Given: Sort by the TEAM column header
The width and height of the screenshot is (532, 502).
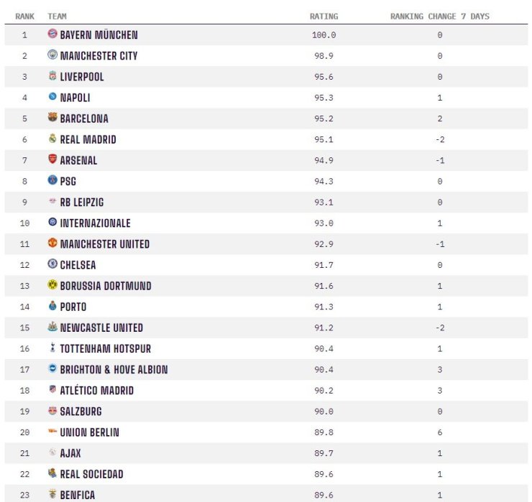Looking at the screenshot, I should (x=57, y=17).
